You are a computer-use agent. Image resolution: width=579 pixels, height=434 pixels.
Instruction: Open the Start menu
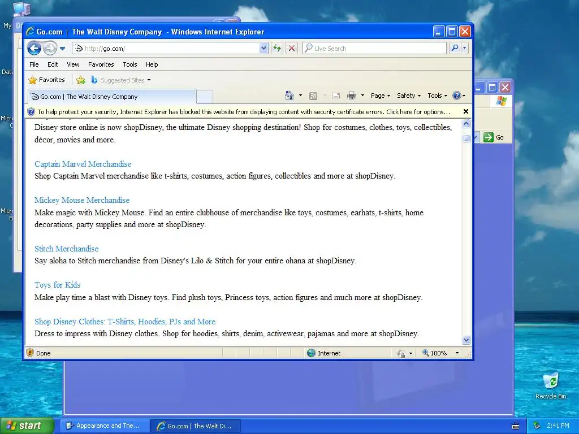(27, 426)
